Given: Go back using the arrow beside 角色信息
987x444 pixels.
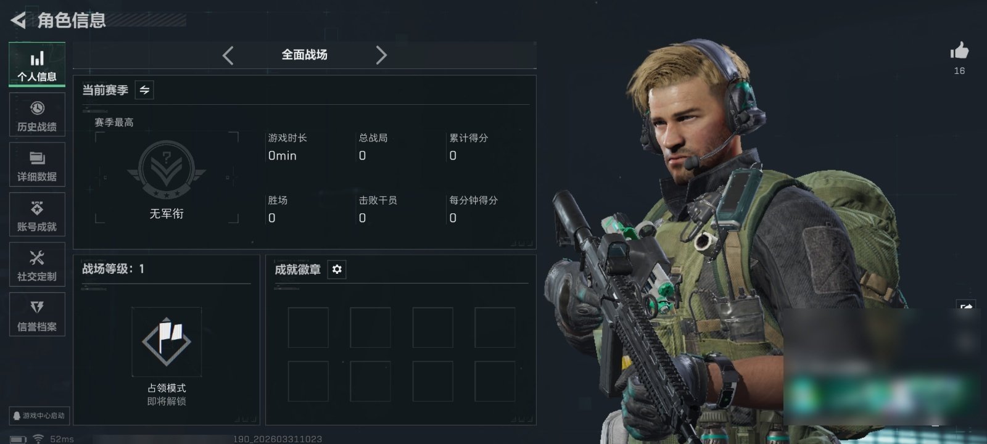Looking at the screenshot, I should (19, 20).
